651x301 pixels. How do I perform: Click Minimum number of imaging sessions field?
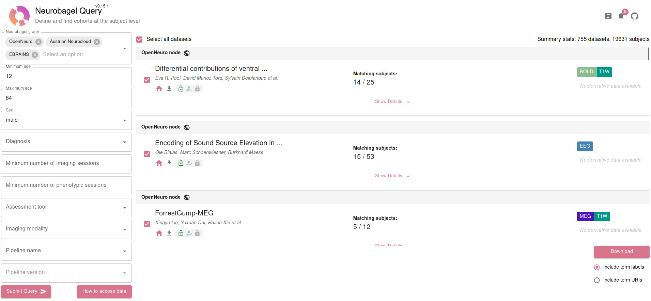pos(66,164)
